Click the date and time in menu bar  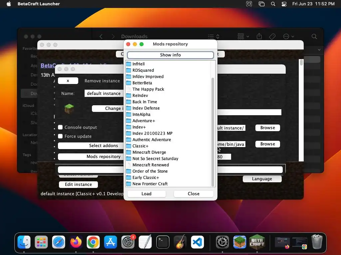point(313,4)
